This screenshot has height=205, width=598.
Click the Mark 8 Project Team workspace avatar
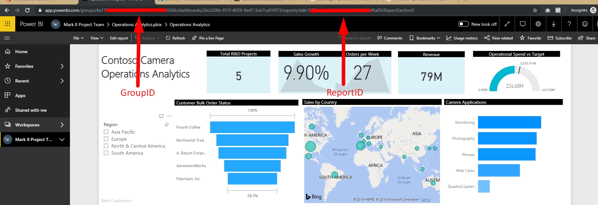(x=56, y=24)
